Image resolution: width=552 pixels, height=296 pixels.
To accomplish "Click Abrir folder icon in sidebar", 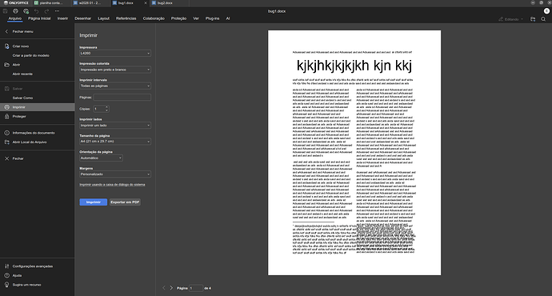I will click(6, 65).
